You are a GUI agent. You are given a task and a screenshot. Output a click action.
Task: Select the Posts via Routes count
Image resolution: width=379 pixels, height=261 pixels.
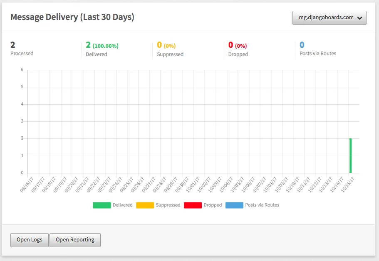point(318,49)
